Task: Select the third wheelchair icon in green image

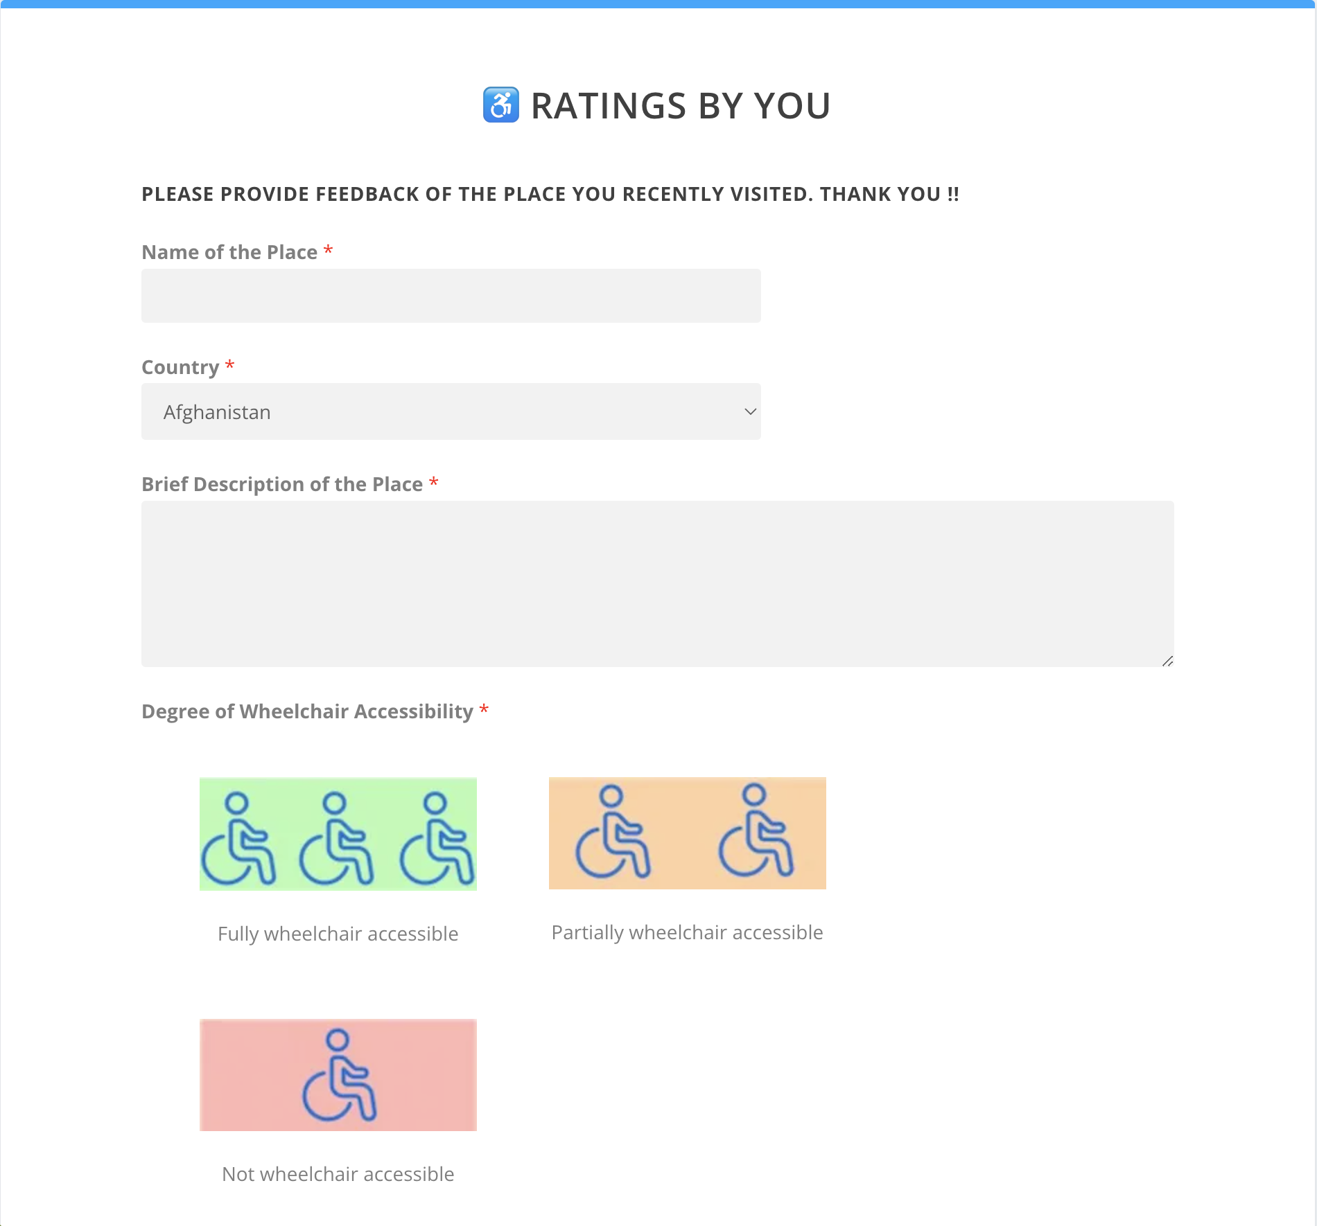Action: (x=437, y=839)
